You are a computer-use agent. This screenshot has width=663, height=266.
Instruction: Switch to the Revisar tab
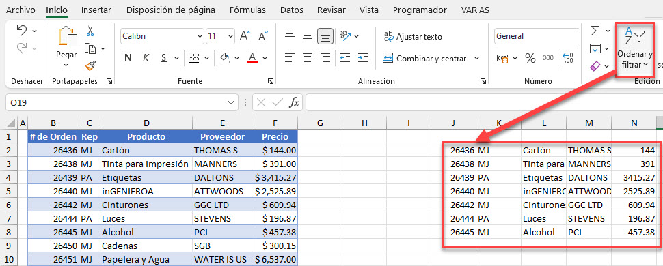pyautogui.click(x=331, y=10)
